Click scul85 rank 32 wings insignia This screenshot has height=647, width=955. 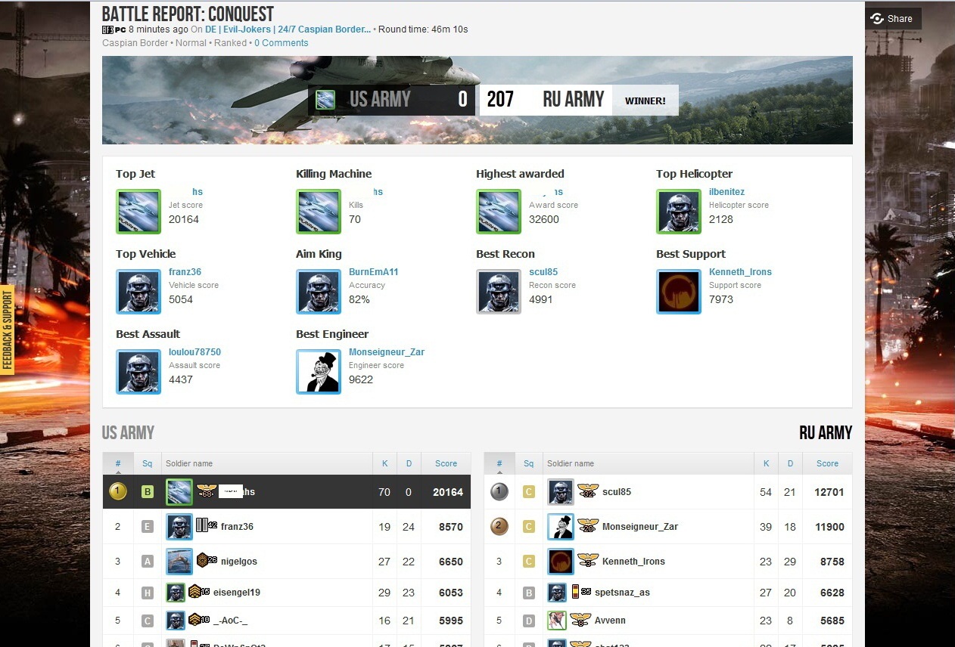[x=588, y=491]
